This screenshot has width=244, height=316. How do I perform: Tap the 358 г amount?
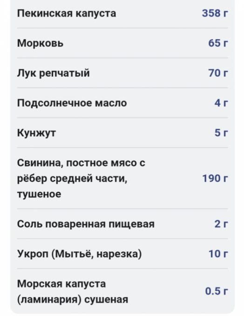click(x=215, y=13)
